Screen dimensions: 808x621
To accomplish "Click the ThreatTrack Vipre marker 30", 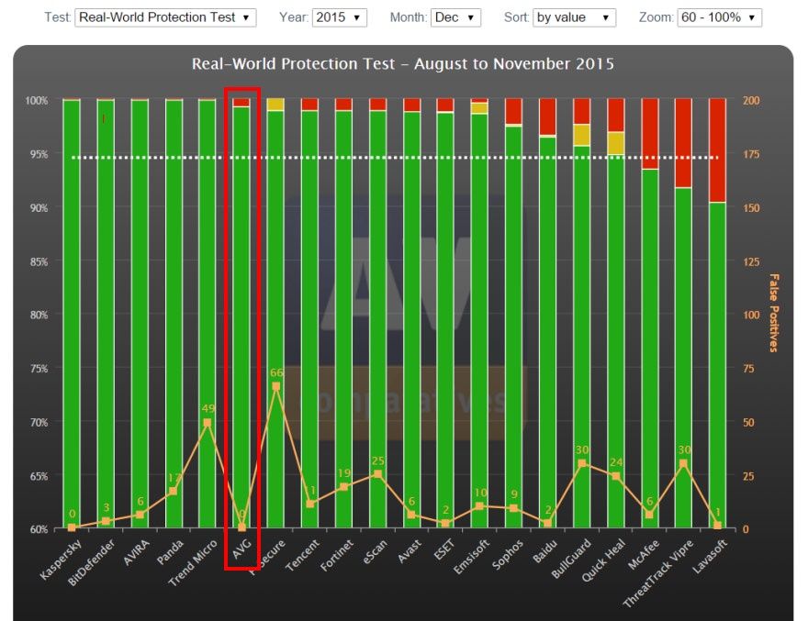I will coord(683,463).
